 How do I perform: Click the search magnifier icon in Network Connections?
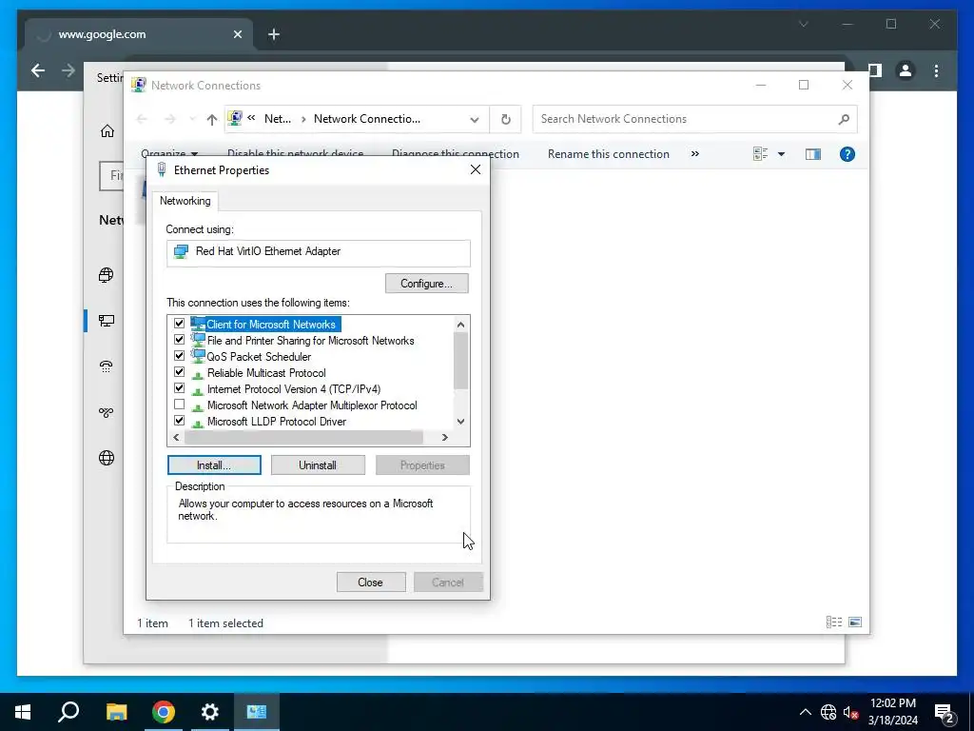click(x=844, y=119)
